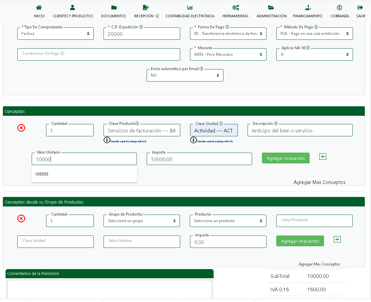Viewport: 371px width, 302px height.
Task: Select a Grupo de Productos group
Action: pos(142,221)
